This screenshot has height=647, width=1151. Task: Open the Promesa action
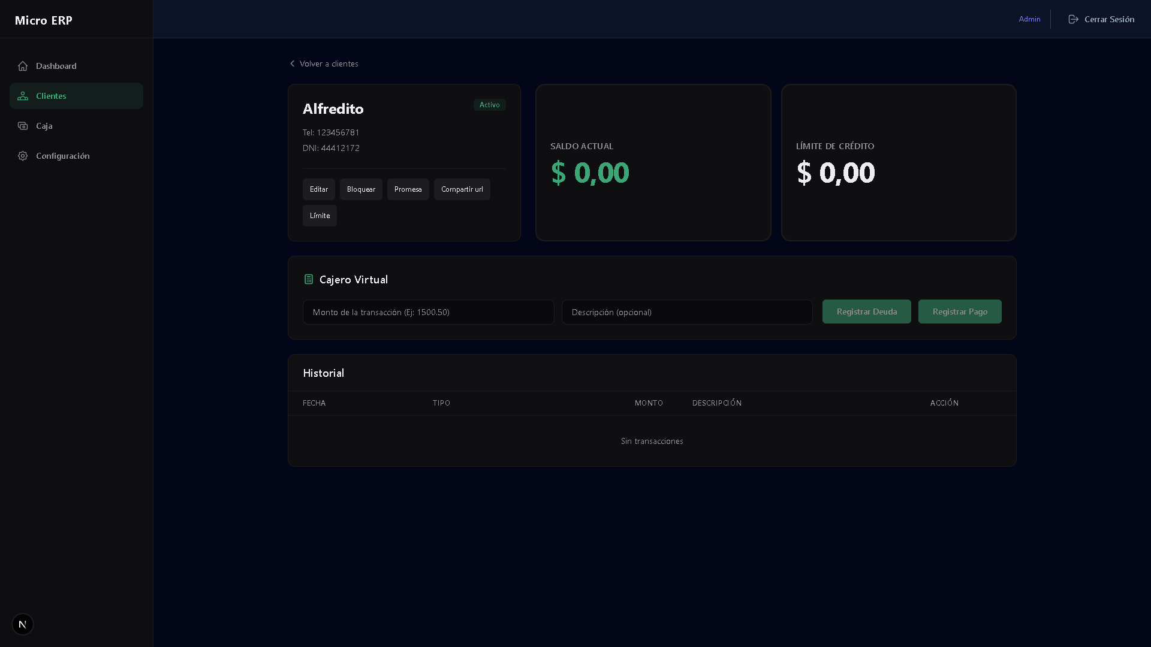(x=408, y=189)
